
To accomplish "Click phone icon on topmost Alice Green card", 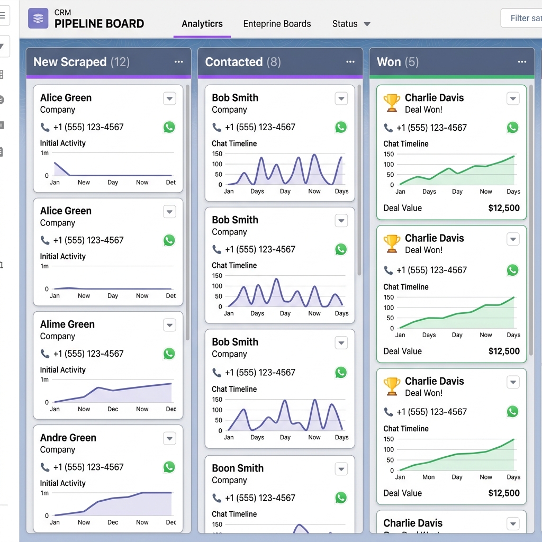I will pyautogui.click(x=45, y=127).
